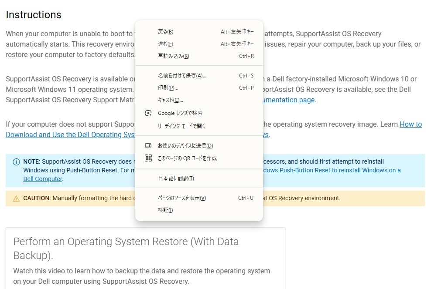Choose キャスト(C)... menu item
The image size is (431, 289).
click(199, 100)
